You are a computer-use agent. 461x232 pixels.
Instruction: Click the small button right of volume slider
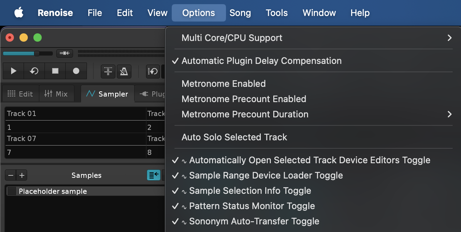coord(64,53)
